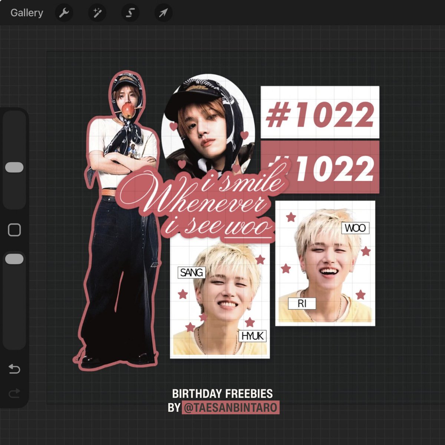Select the white #1022 sticker
The height and width of the screenshot is (445, 445).
pyautogui.click(x=320, y=112)
